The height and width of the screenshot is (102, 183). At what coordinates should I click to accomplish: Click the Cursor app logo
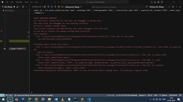coord(2,2)
